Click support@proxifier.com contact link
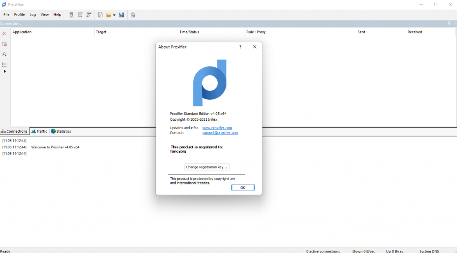457x253 pixels. (220, 133)
